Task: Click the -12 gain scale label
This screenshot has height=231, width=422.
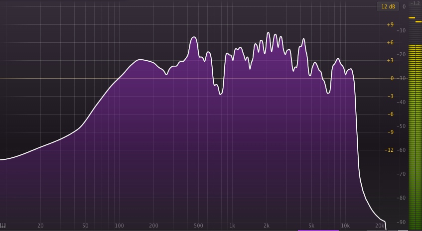Action: [389, 150]
